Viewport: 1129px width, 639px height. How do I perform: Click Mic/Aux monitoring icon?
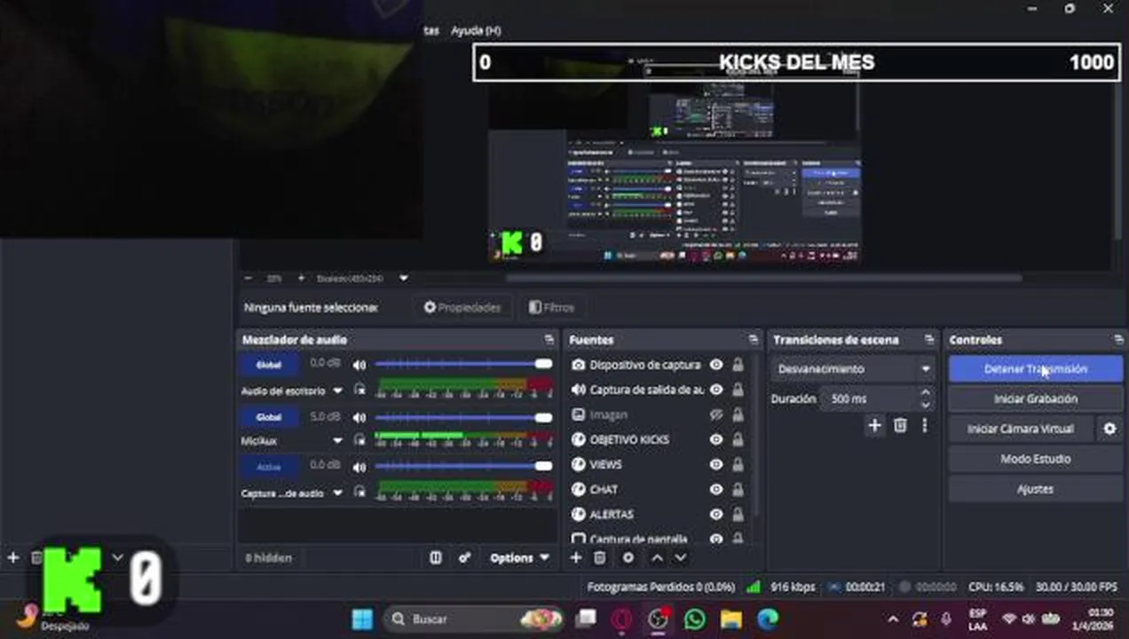359,440
